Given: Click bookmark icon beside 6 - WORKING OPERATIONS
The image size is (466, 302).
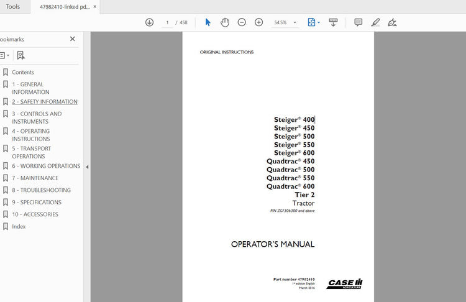Looking at the screenshot, I should (6, 166).
